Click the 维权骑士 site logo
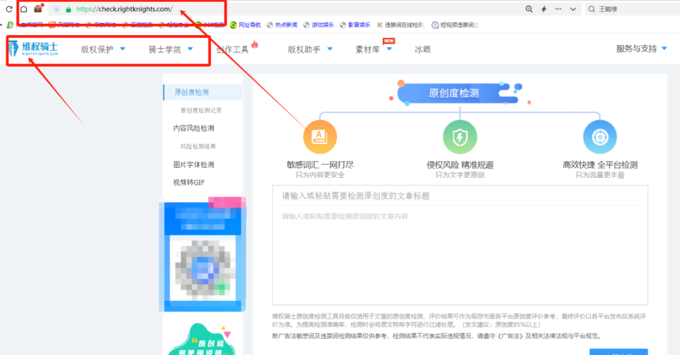Viewport: 680px width, 355px height. [x=33, y=48]
